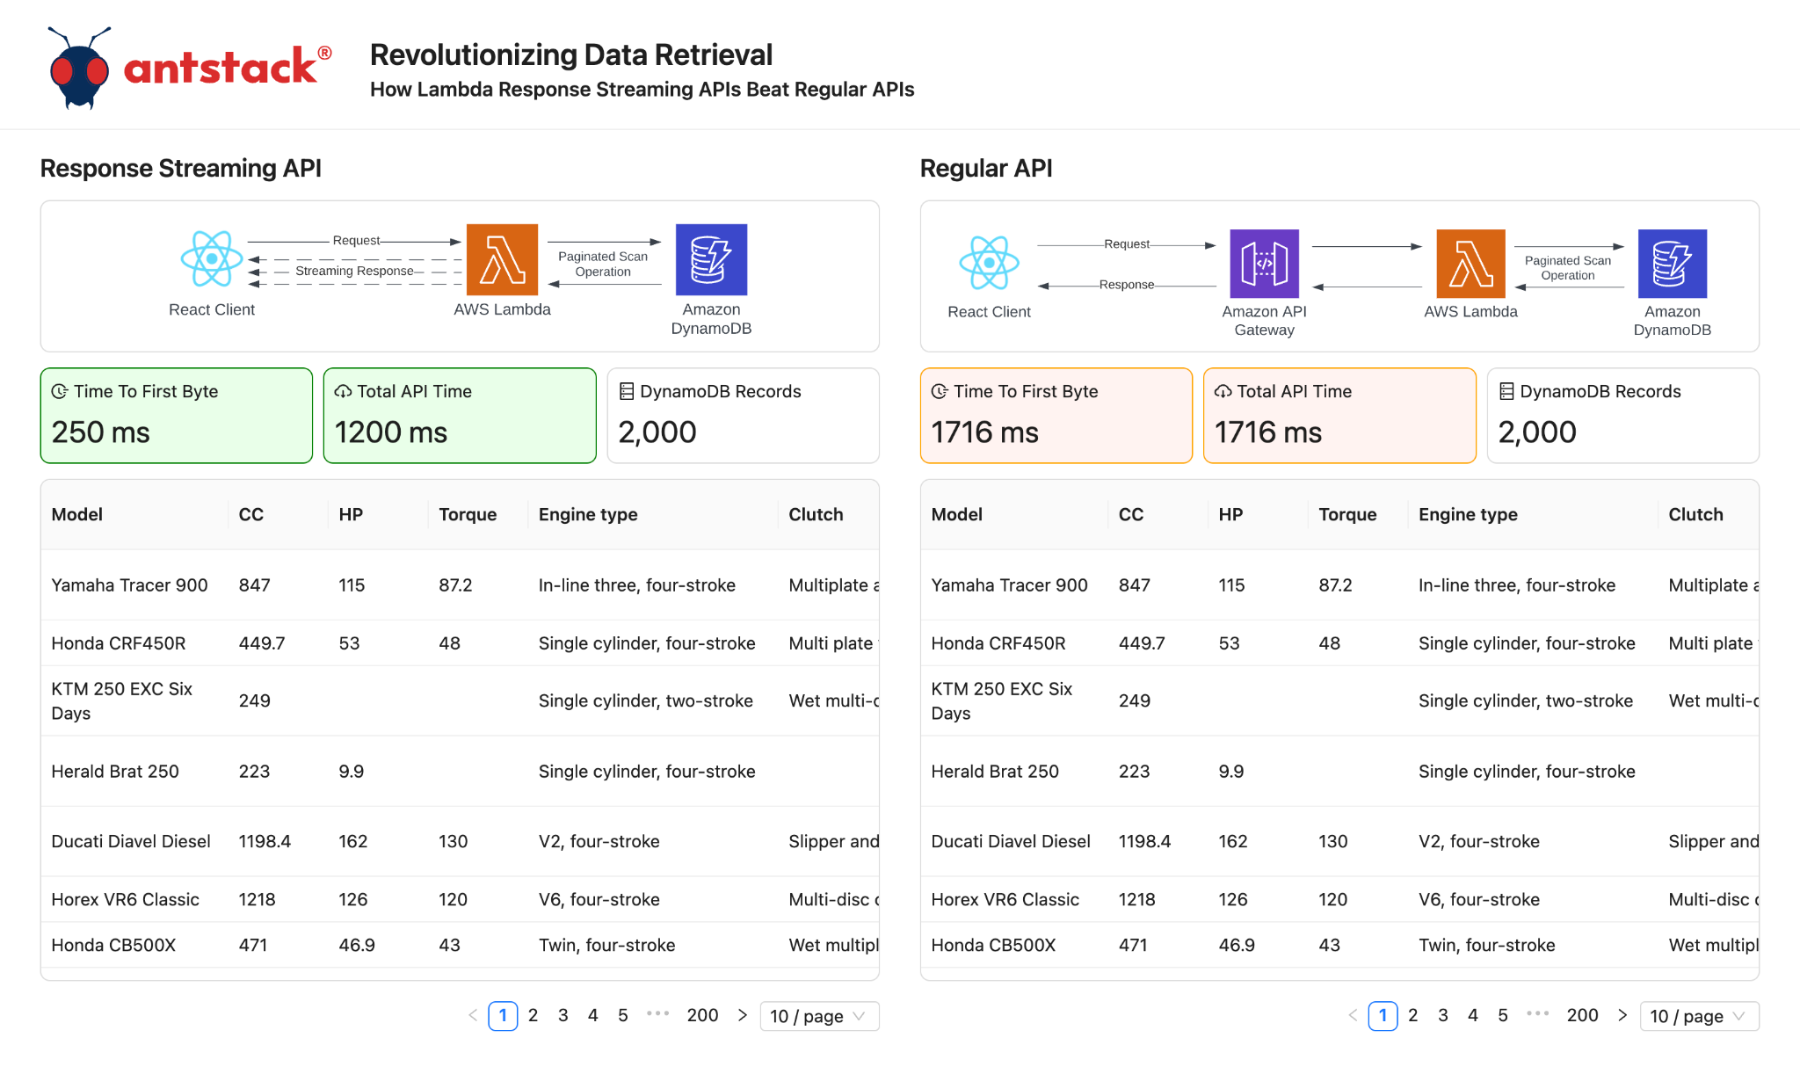Go to next page in Regular API table

(1622, 1015)
